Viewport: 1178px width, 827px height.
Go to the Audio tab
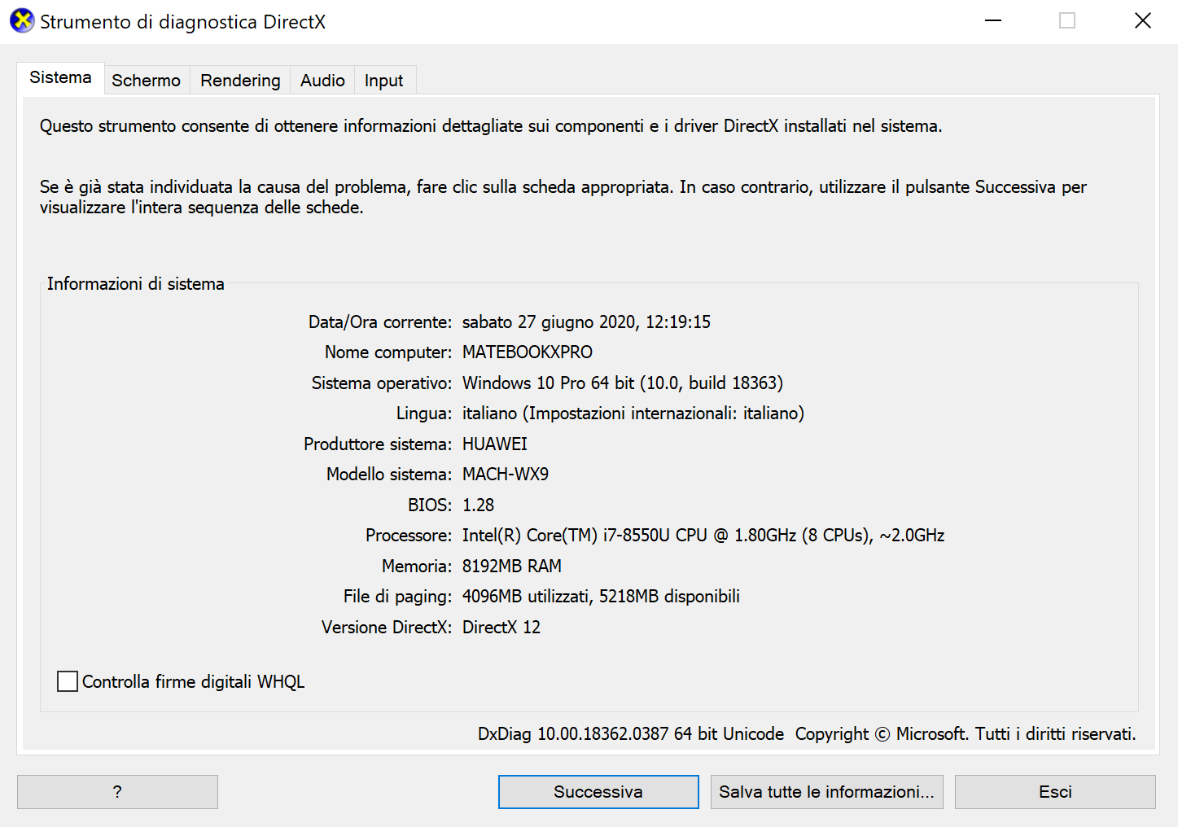point(322,81)
